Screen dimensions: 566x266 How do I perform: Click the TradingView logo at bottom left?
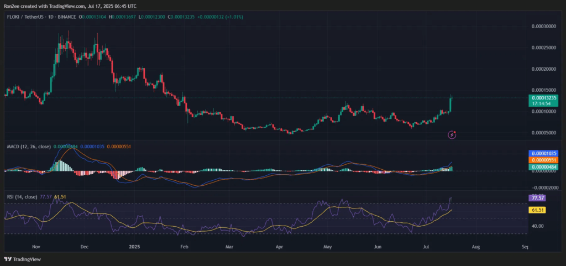(x=22, y=259)
